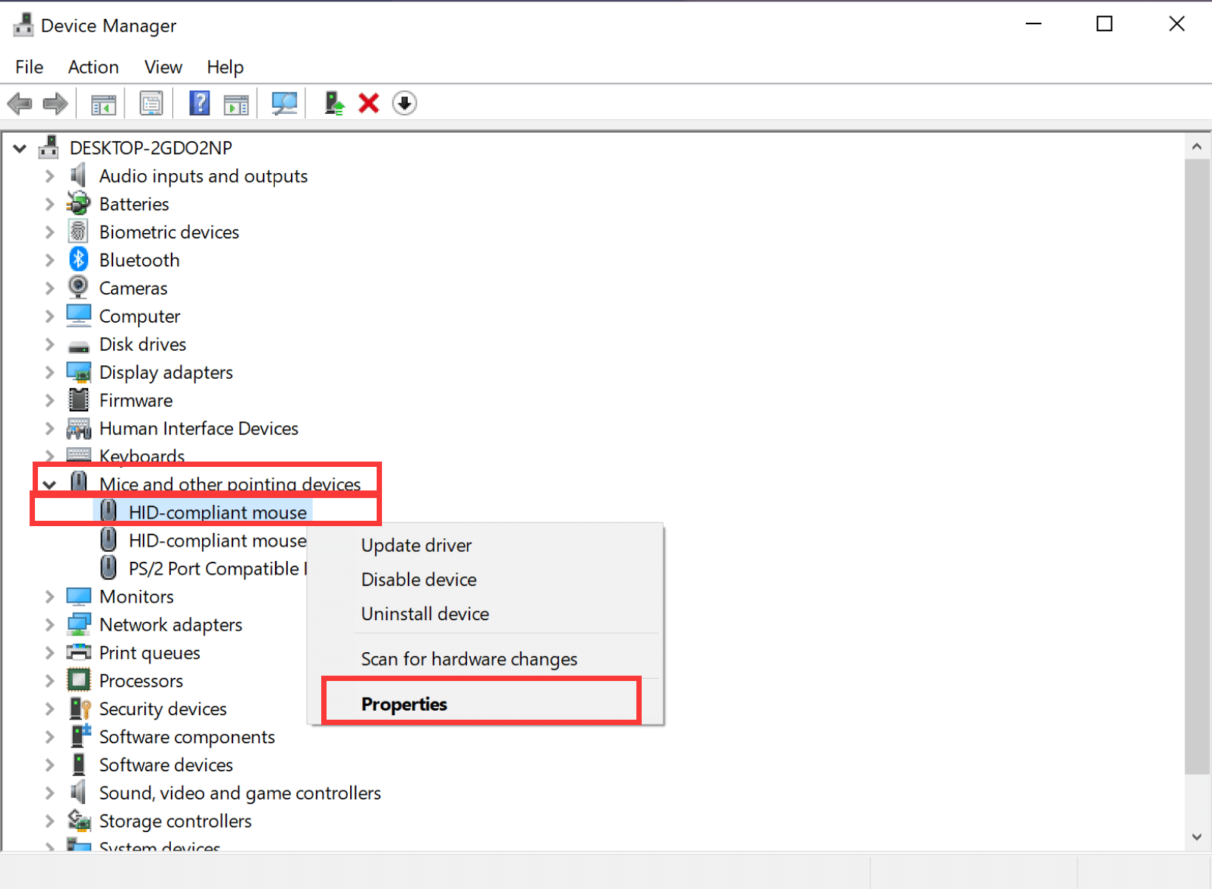Image resolution: width=1212 pixels, height=889 pixels.
Task: Choose Update driver from the context menu
Action: tap(416, 545)
